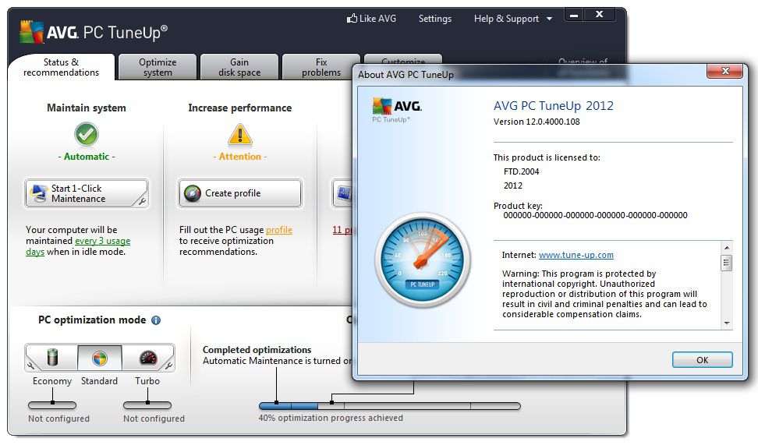Click the gauge icon on Create profile button
Screen dimensions: 758x445
(x=193, y=193)
